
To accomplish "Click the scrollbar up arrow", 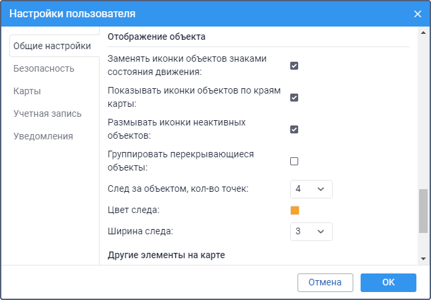I will coord(423,33).
